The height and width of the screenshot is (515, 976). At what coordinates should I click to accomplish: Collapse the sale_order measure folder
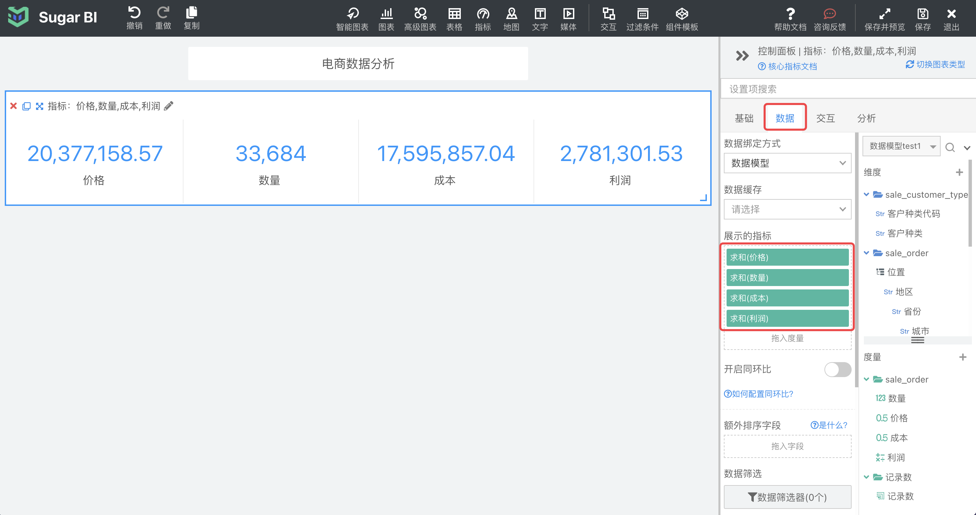click(866, 379)
